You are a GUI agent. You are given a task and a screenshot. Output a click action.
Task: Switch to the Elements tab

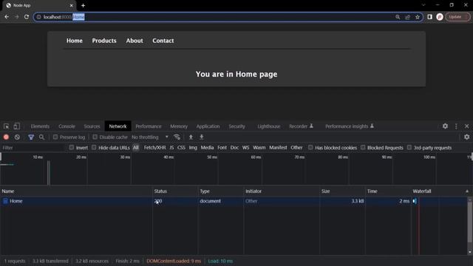pos(40,126)
